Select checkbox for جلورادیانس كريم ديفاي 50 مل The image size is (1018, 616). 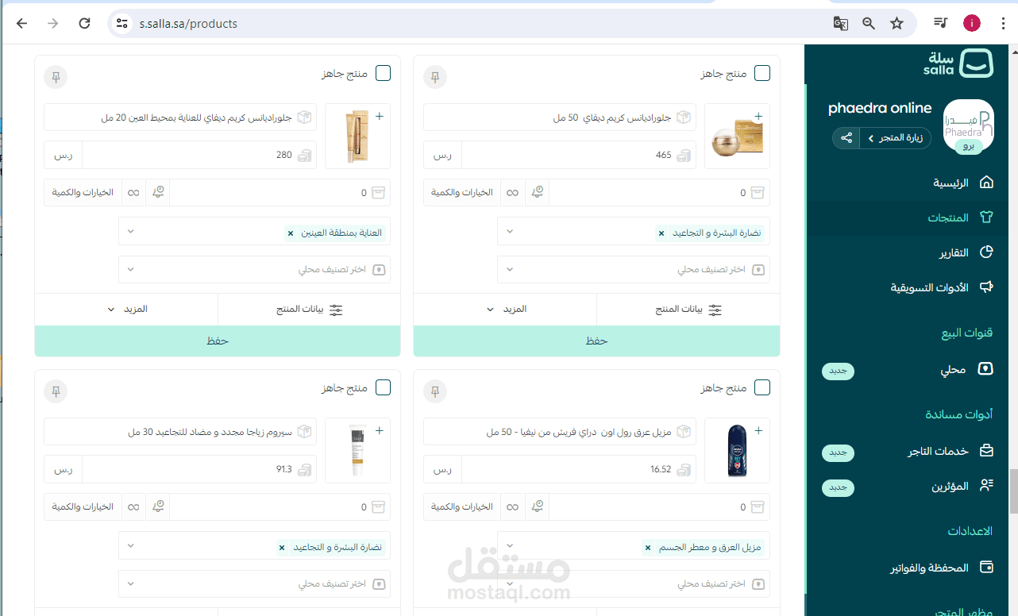click(x=762, y=73)
